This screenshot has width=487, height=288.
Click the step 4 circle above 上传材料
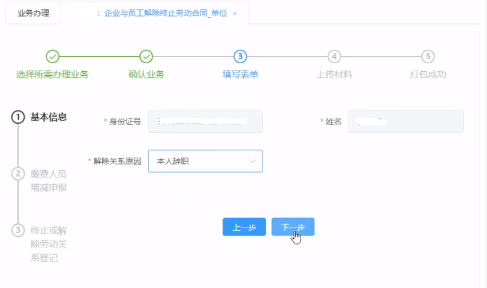[x=334, y=57]
